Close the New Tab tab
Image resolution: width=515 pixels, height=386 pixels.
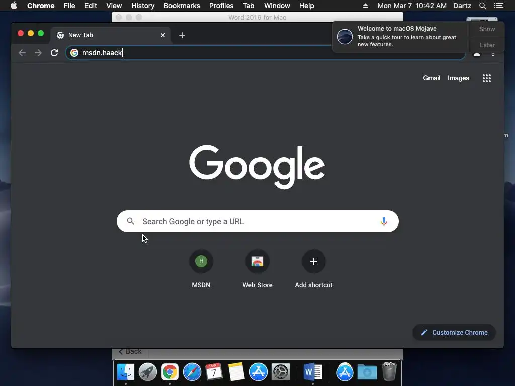click(x=163, y=35)
